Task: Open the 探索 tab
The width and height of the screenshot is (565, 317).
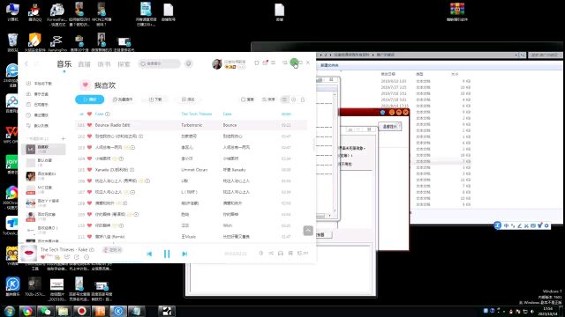Action: pos(124,64)
